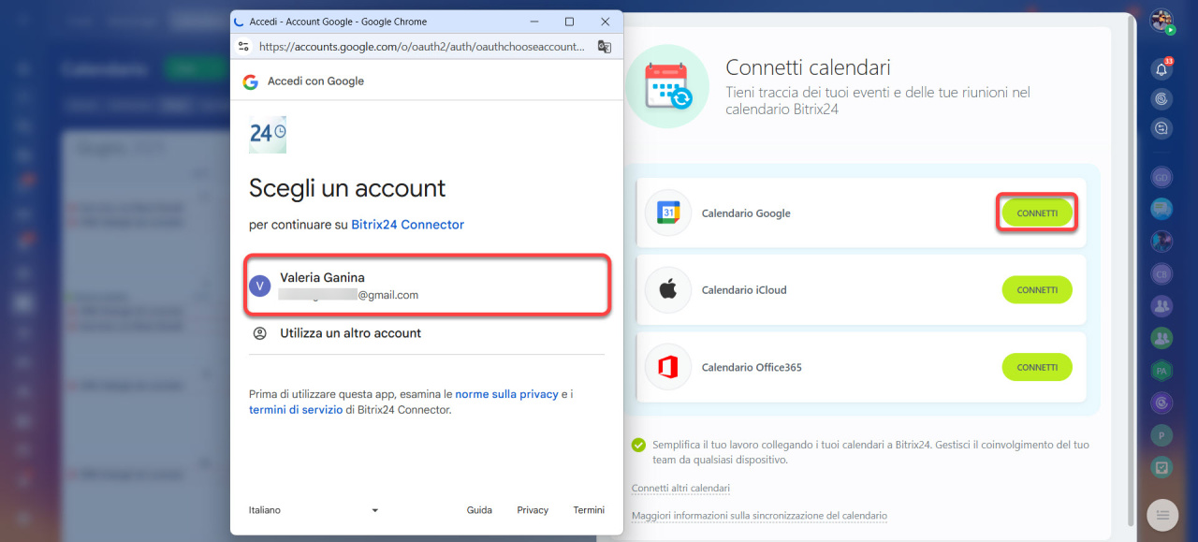Viewport: 1198px width, 542px height.
Task: Open the Termini footer link
Action: [589, 510]
